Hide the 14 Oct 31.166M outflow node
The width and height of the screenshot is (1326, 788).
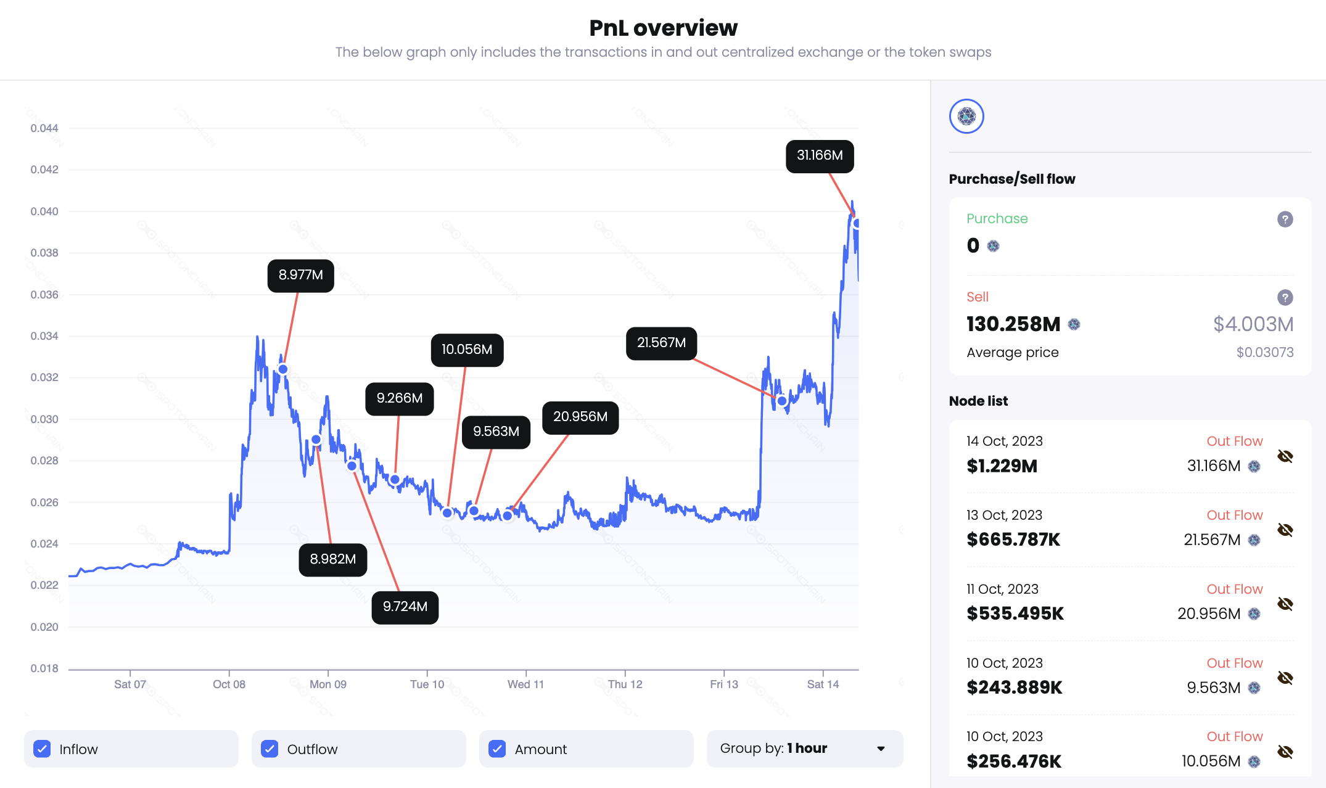click(x=1285, y=456)
